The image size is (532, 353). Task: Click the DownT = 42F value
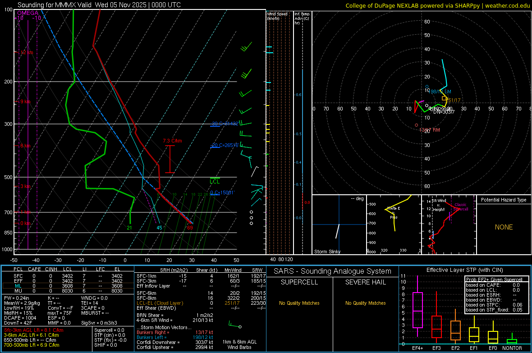tap(18, 323)
